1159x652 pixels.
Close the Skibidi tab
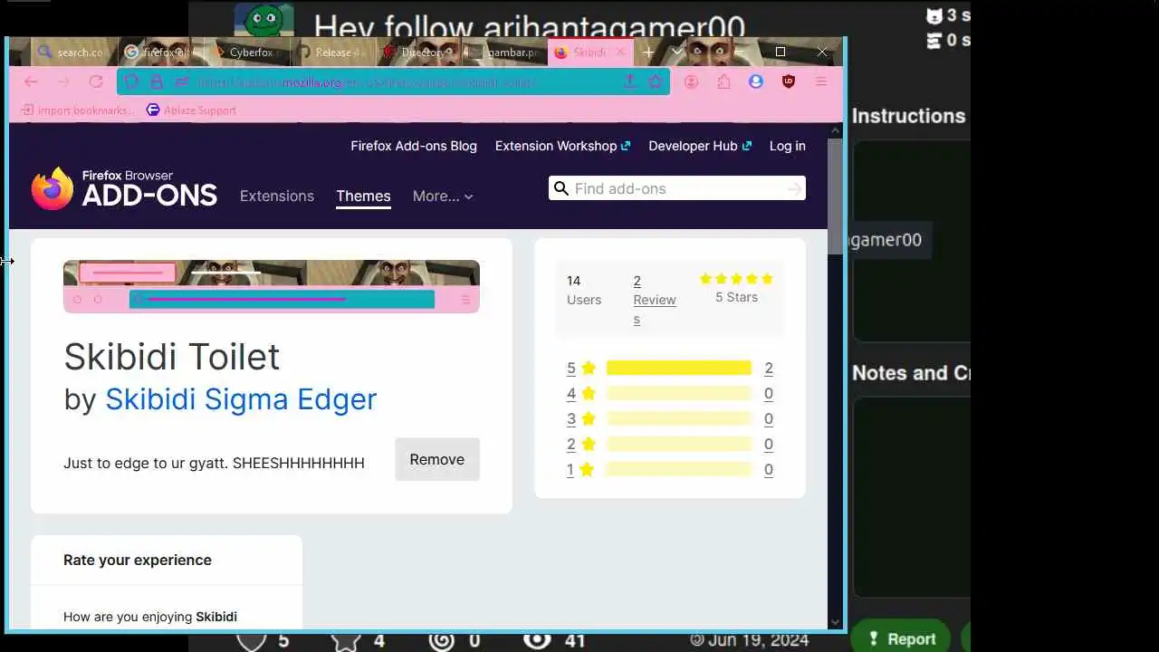tap(620, 53)
